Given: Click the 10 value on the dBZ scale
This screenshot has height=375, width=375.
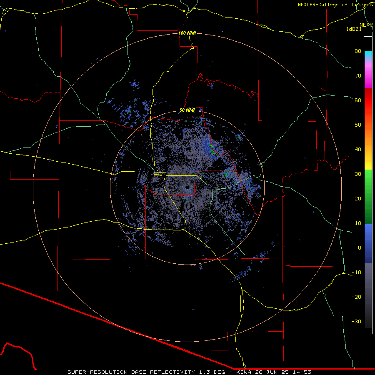Looking at the screenshot, I should point(358,223).
